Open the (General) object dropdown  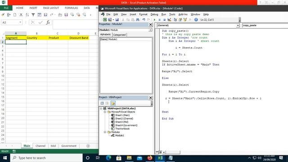(x=238, y=26)
